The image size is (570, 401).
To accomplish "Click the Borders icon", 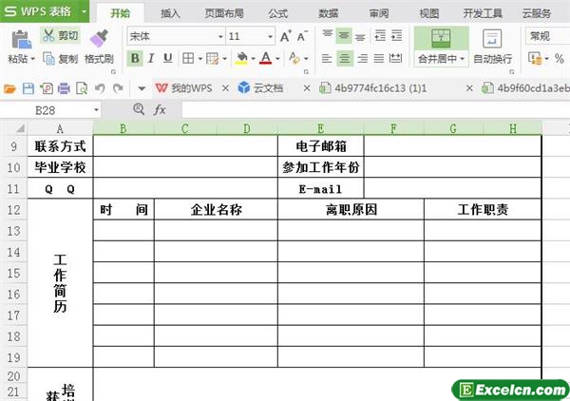I will (188, 58).
